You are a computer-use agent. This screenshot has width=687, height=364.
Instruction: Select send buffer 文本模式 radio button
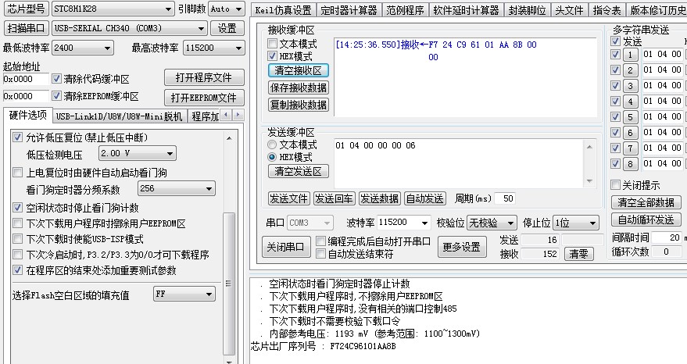[x=272, y=145]
